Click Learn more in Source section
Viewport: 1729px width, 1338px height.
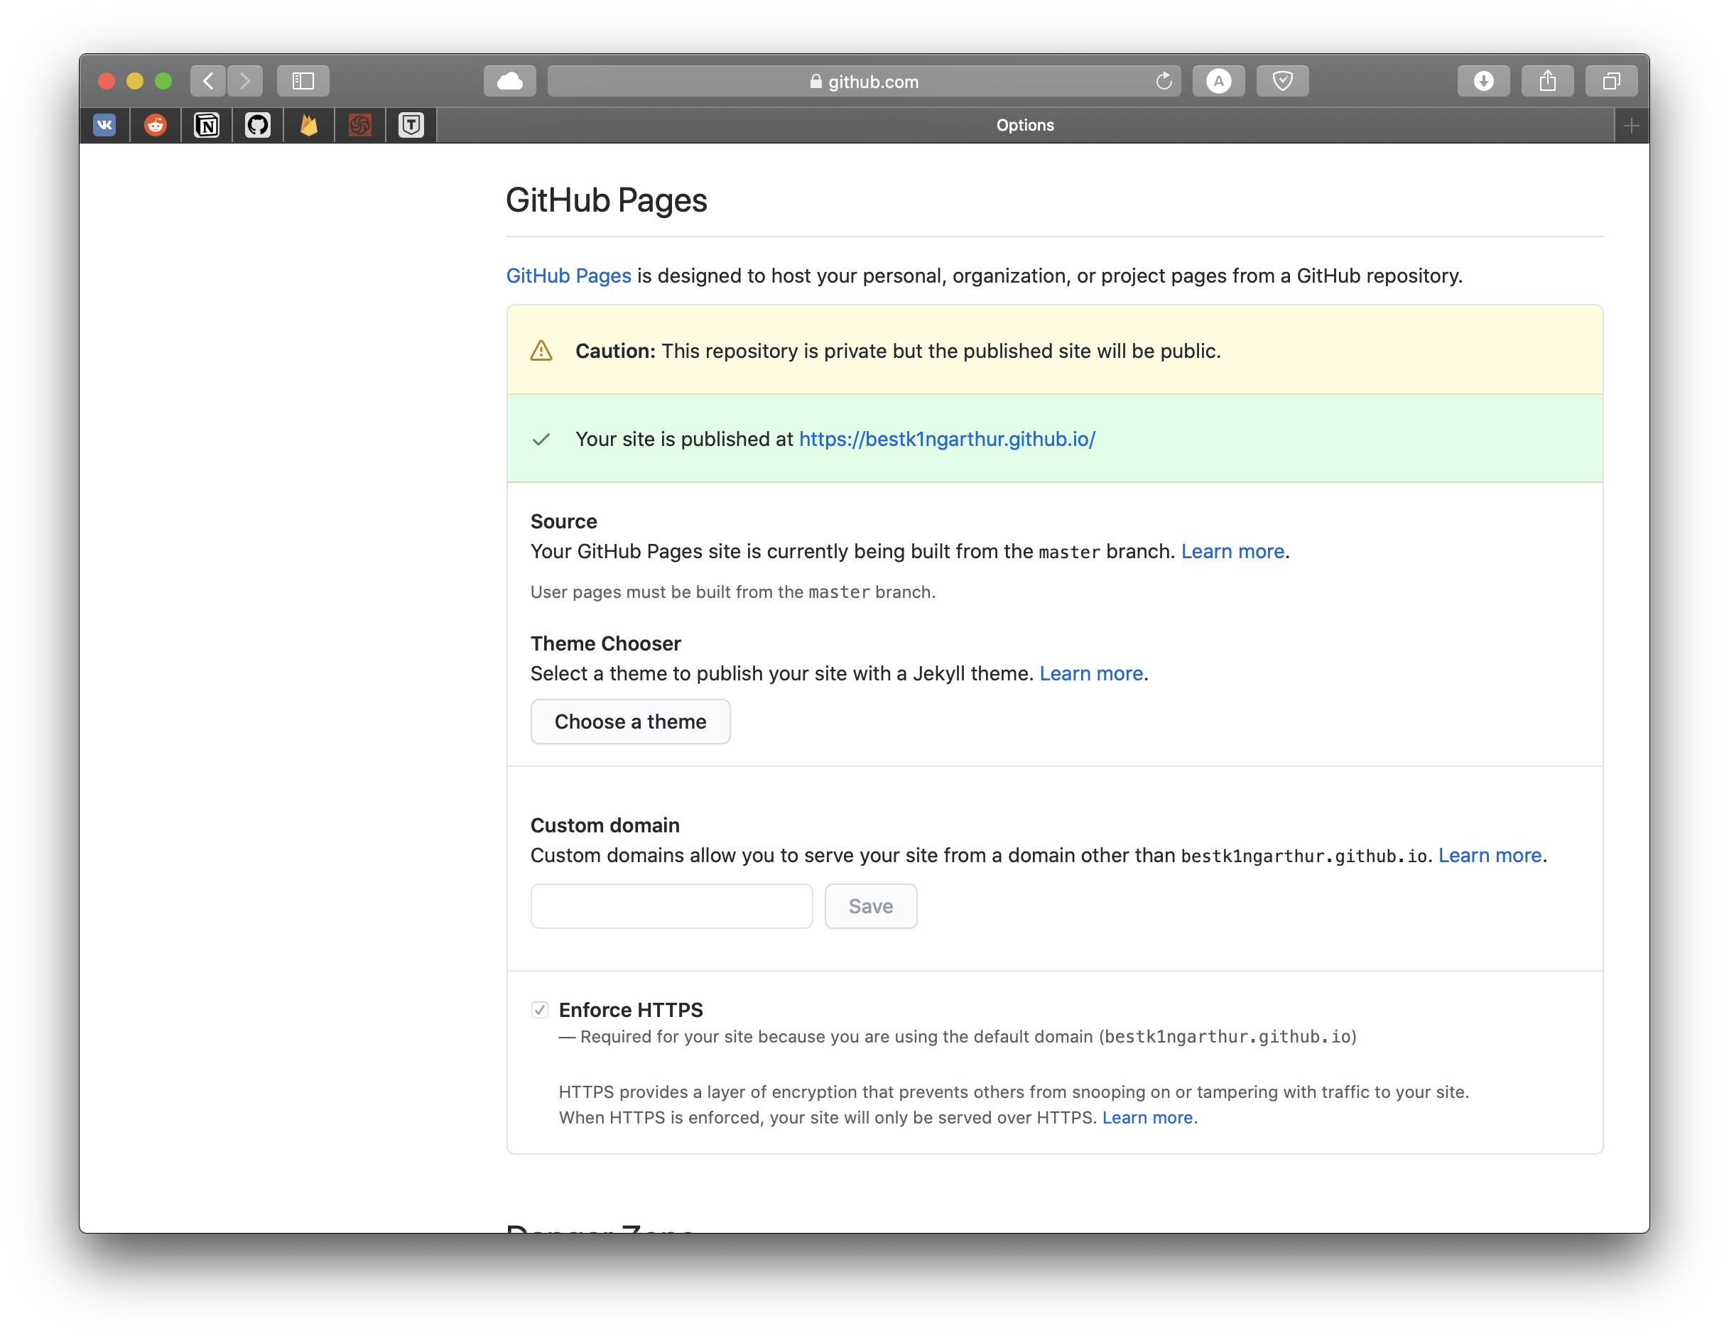click(1232, 551)
